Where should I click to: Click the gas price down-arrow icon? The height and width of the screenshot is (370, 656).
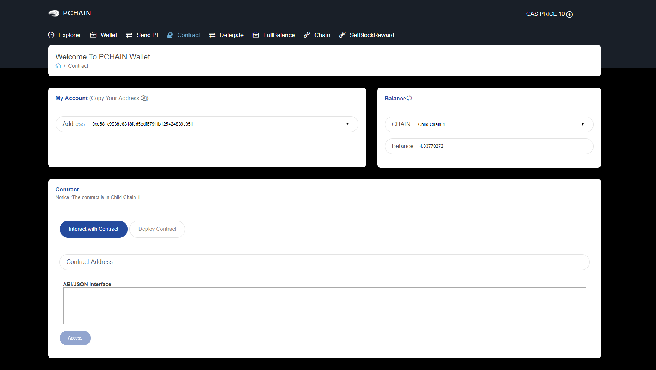[x=569, y=14]
